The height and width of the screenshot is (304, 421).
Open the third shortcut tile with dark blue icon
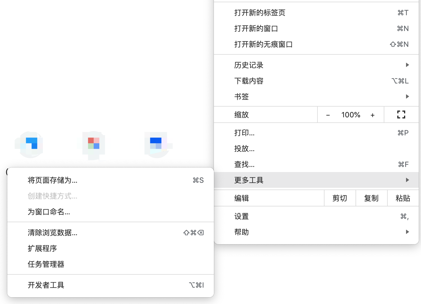(157, 144)
